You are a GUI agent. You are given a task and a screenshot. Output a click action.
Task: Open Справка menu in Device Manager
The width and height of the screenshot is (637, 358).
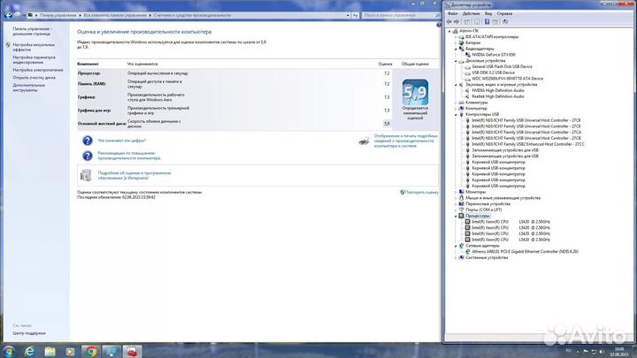tap(504, 13)
